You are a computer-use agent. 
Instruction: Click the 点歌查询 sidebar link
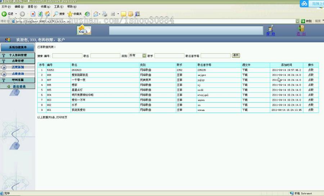(x=18, y=74)
